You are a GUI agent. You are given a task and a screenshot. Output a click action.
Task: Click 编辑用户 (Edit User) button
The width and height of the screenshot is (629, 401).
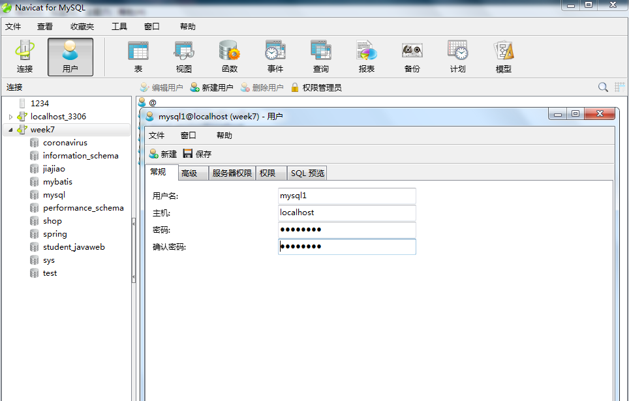tap(161, 87)
